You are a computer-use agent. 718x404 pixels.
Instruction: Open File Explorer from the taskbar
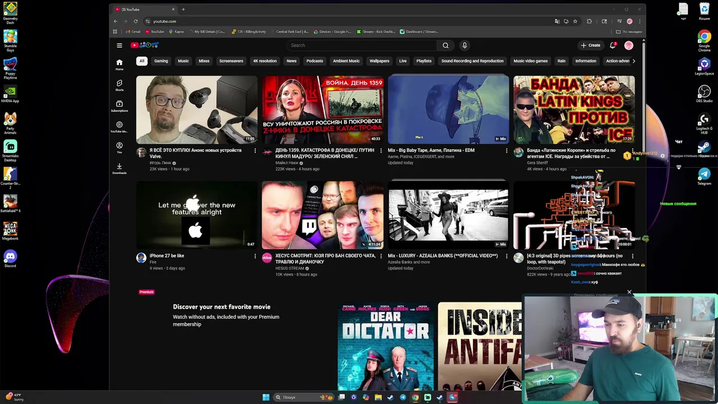tap(378, 397)
